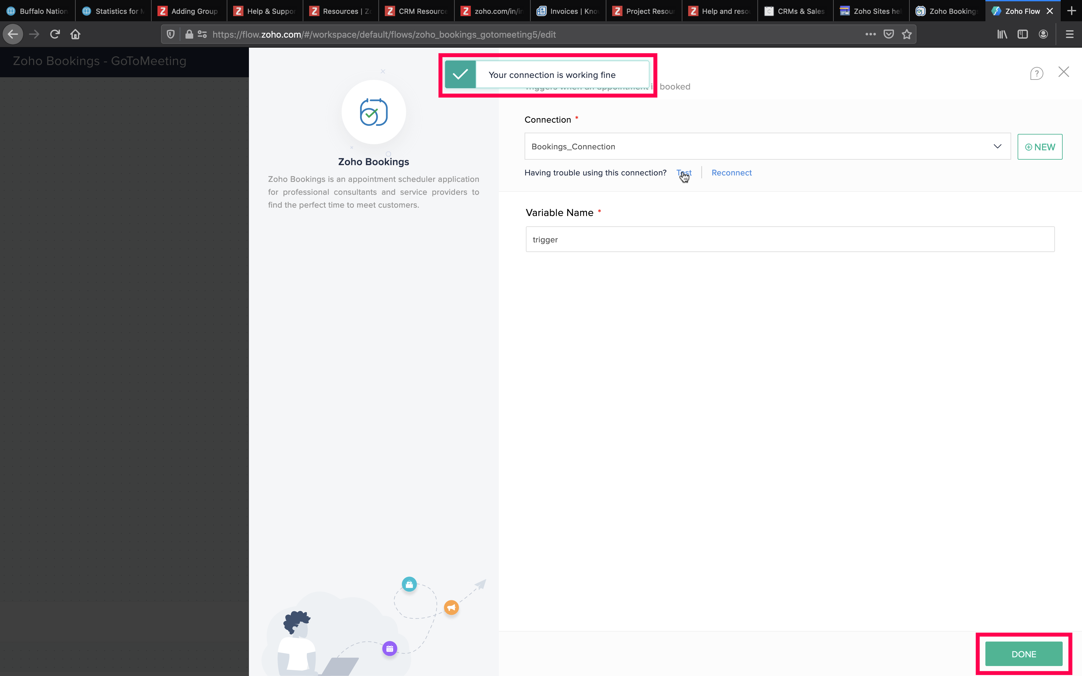Click the Zoho Bookings calendar logo
This screenshot has height=676, width=1082.
pos(374,112)
